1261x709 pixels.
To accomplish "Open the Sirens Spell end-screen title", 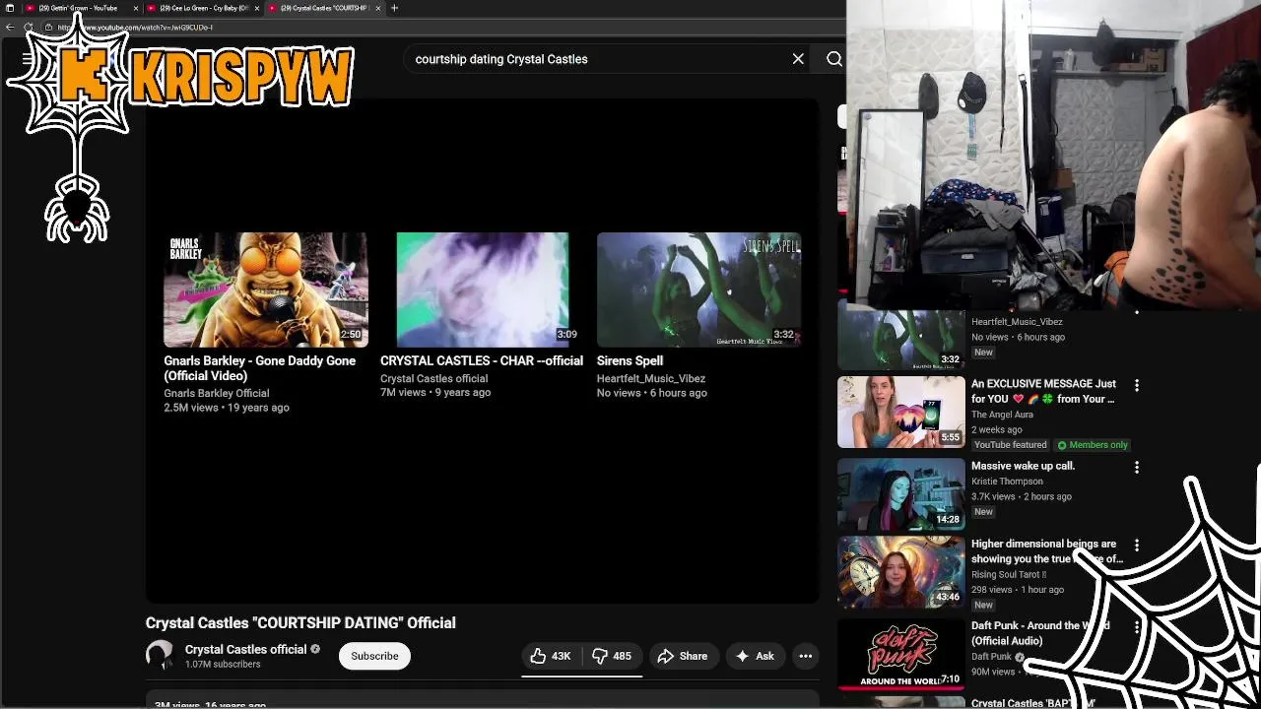I will tap(630, 360).
